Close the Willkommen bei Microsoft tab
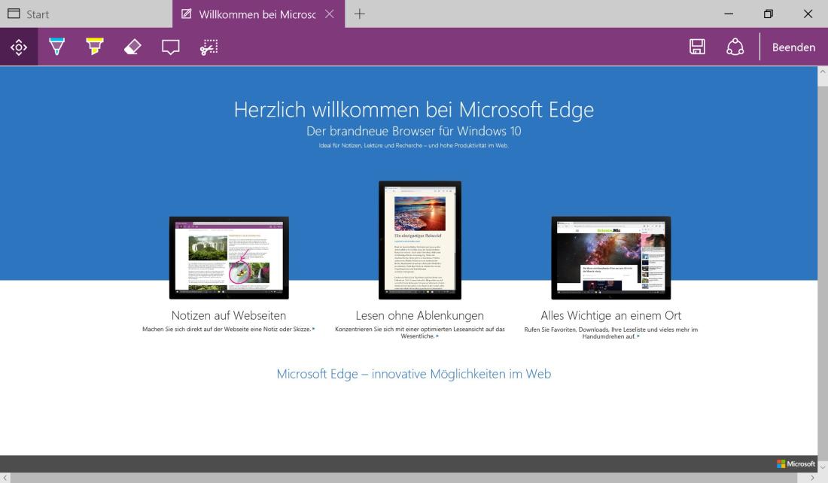828x483 pixels. [x=330, y=14]
